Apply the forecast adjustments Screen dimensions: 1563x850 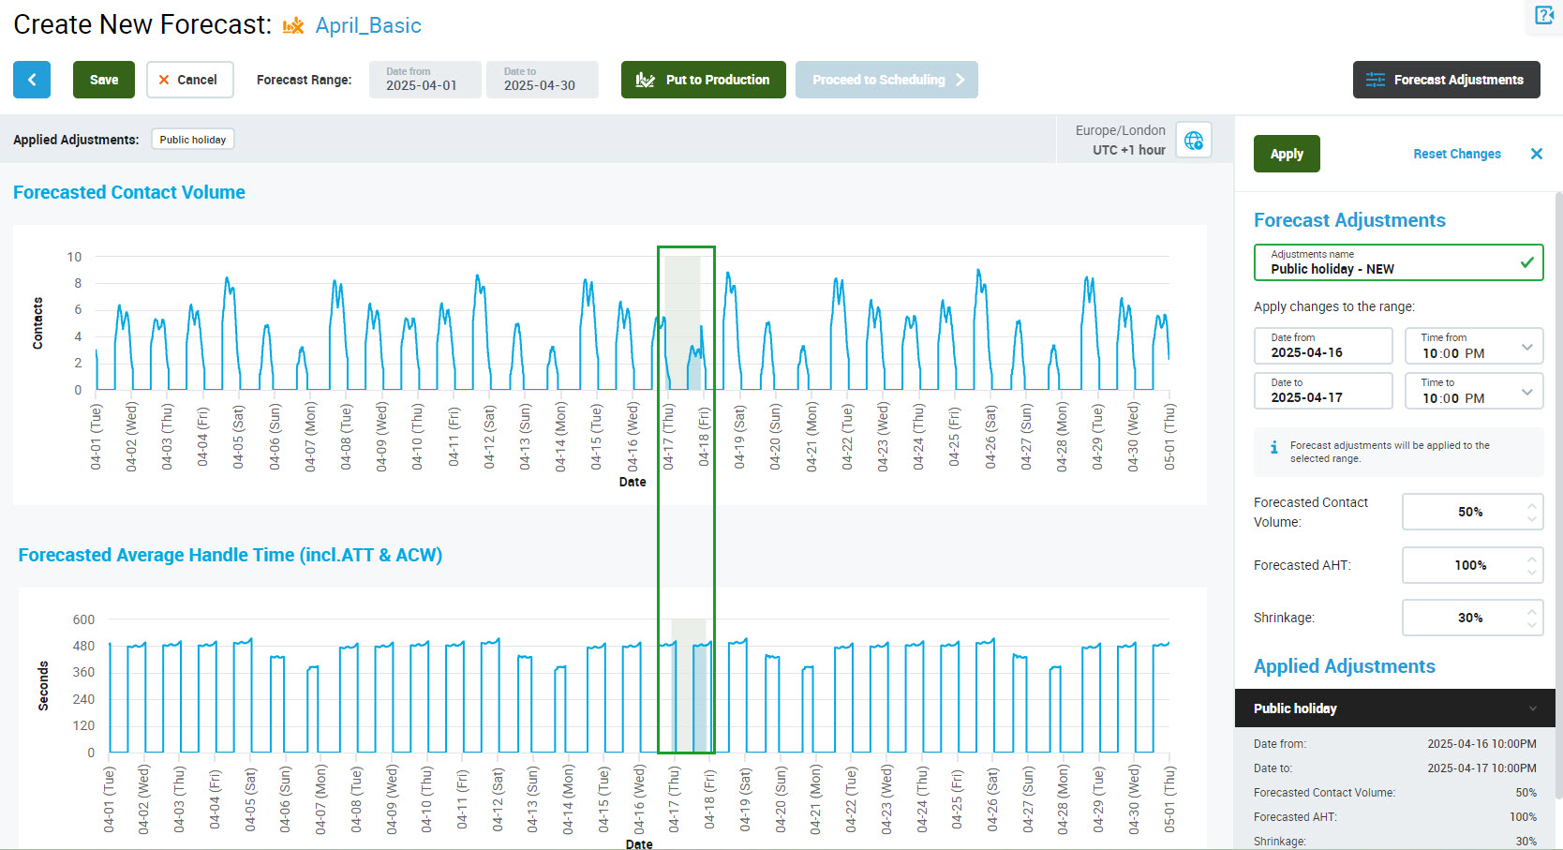(1286, 154)
